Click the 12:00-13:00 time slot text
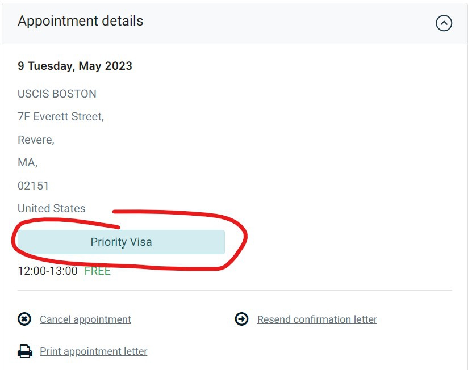472x370 pixels. coord(48,271)
